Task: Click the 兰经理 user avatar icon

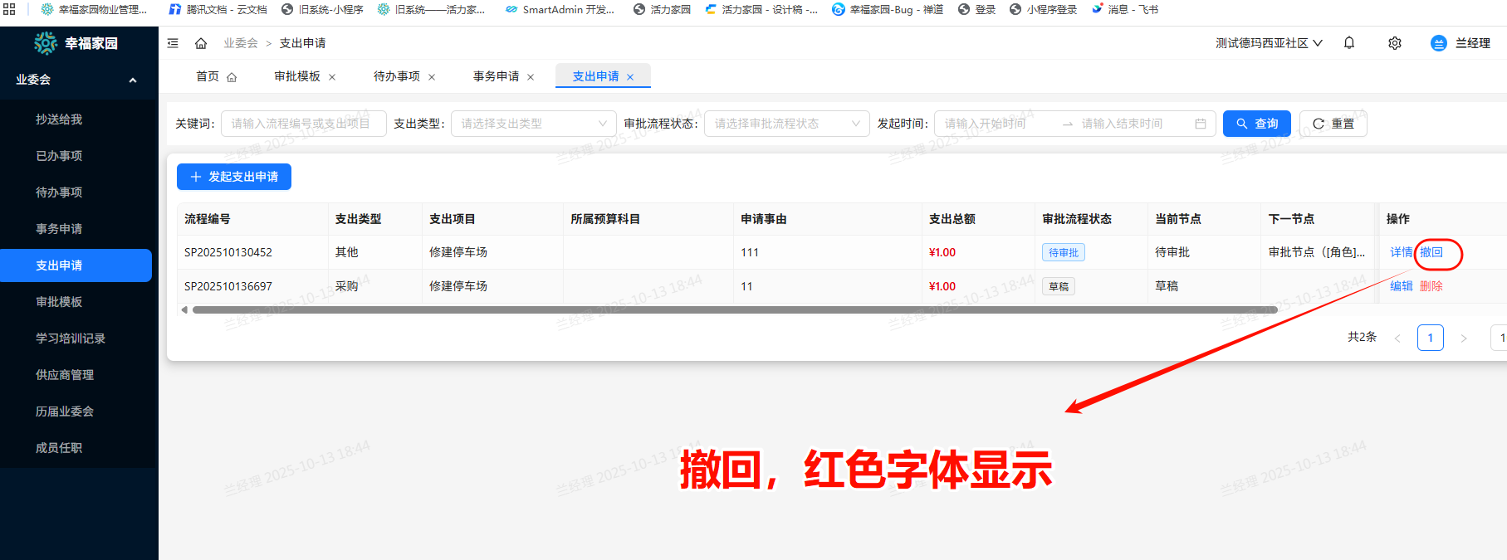Action: pos(1439,43)
